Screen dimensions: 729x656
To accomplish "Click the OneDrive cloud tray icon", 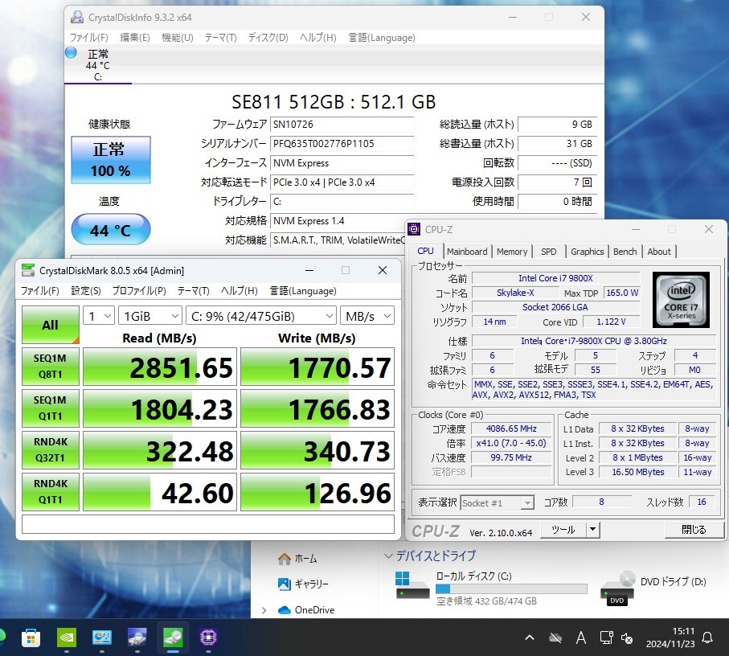I will click(x=555, y=638).
